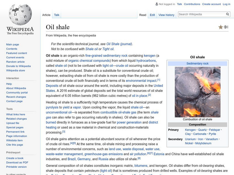Open About Wikipedia link
234x175 pixels.
[x=16, y=88]
